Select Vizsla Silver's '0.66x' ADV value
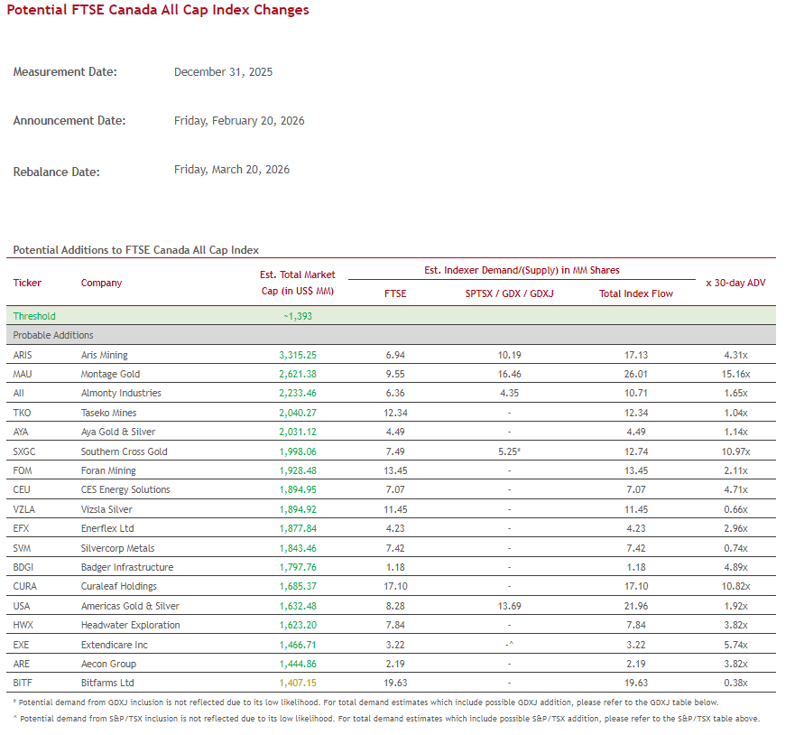Screen dimensions: 795x735 tap(735, 509)
